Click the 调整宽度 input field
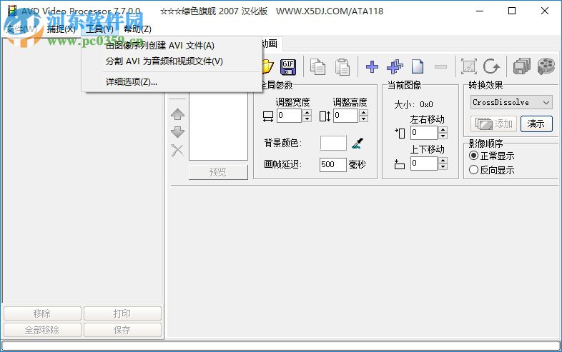 coord(290,116)
